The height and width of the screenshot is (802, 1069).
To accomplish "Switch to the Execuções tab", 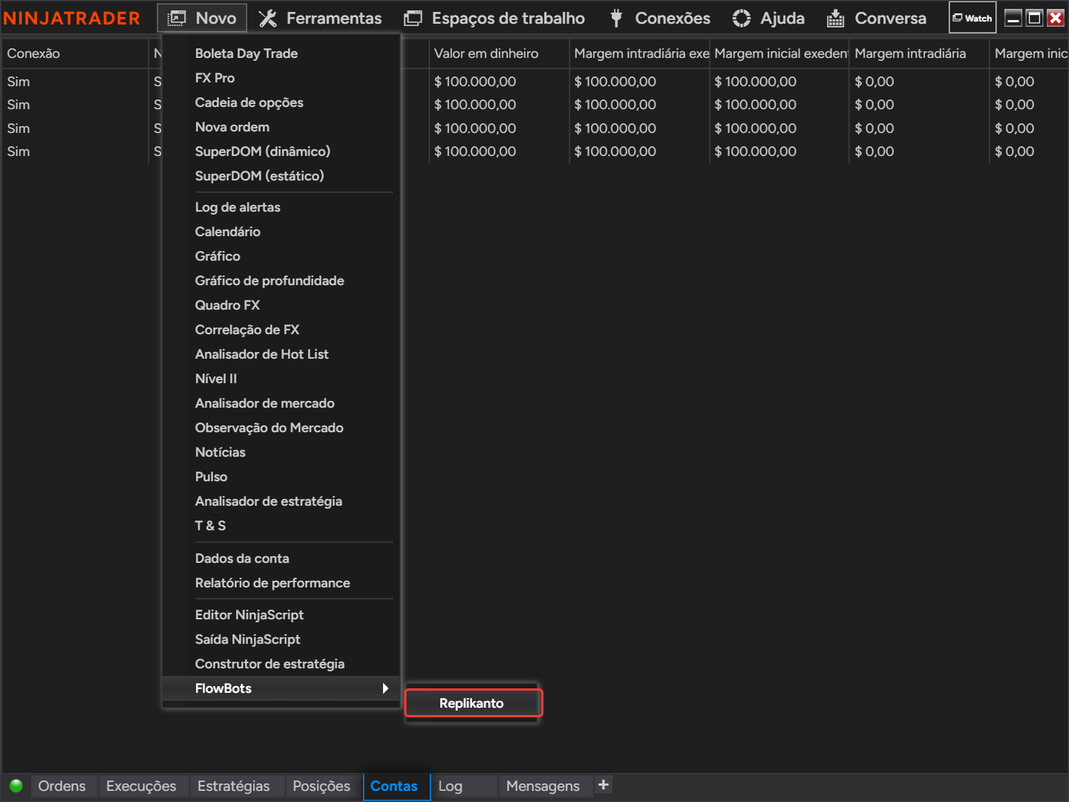I will [141, 786].
